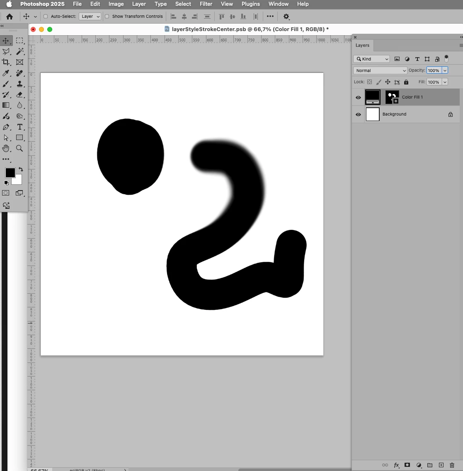The height and width of the screenshot is (471, 463).
Task: Hide the Color Fill 1 layer
Action: [x=358, y=97]
